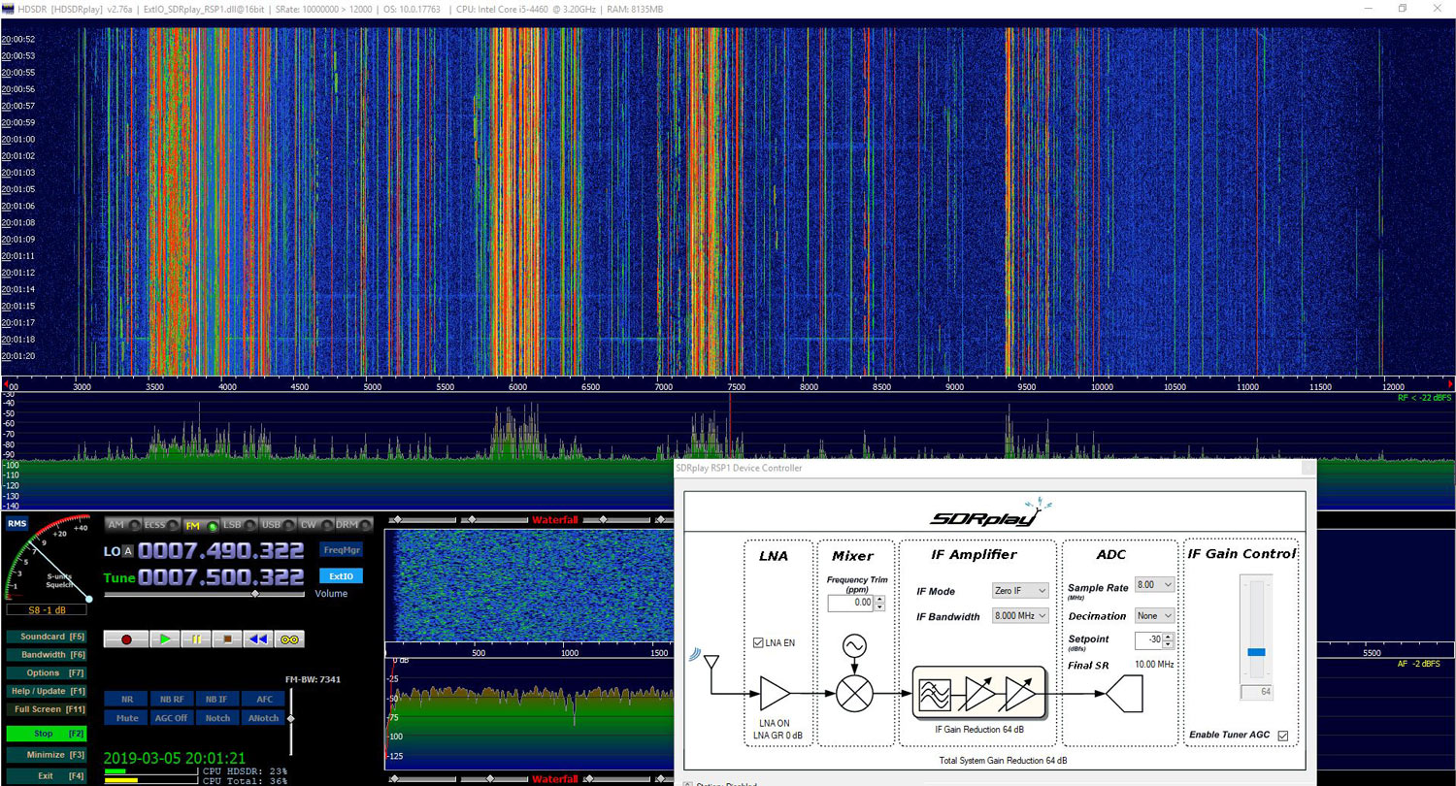Open Bandwidth [F6] settings
Screen dimensions: 1456x786
click(x=46, y=655)
